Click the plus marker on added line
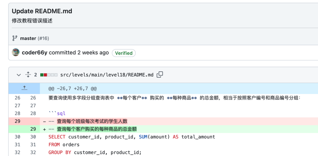 point(44,129)
